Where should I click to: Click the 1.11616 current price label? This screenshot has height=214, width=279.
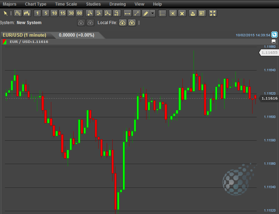tap(270, 98)
